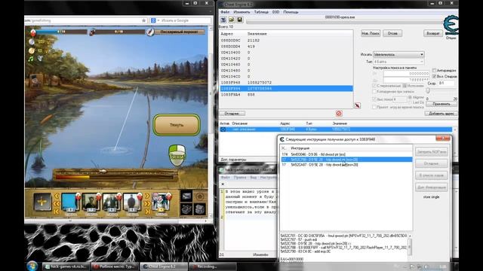The height and width of the screenshot is (271, 483).
Task: Click the Возврат undo scan button
Action: [433, 33]
